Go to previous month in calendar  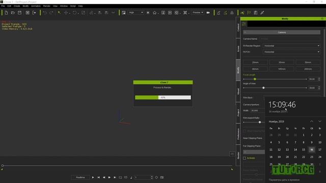(x=312, y=121)
